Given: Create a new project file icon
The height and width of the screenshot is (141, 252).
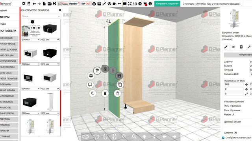Looking at the screenshot, I should click(44, 4).
